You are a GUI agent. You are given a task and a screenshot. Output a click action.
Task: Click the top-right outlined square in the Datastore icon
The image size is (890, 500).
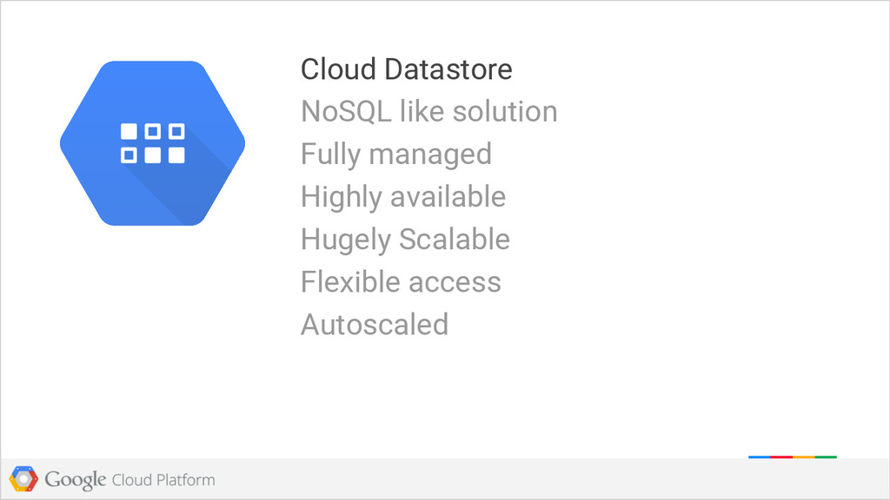[x=176, y=132]
